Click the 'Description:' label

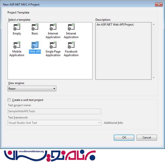click(x=103, y=20)
